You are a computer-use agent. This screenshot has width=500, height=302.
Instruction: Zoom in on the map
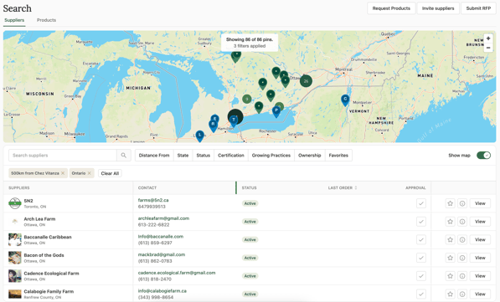pos(488,38)
